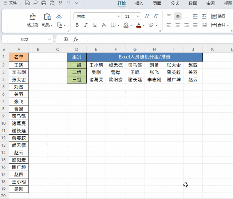This screenshot has width=233, height=199.
Task: Click the 粘贴 paste icon
Action: pyautogui.click(x=47, y=17)
